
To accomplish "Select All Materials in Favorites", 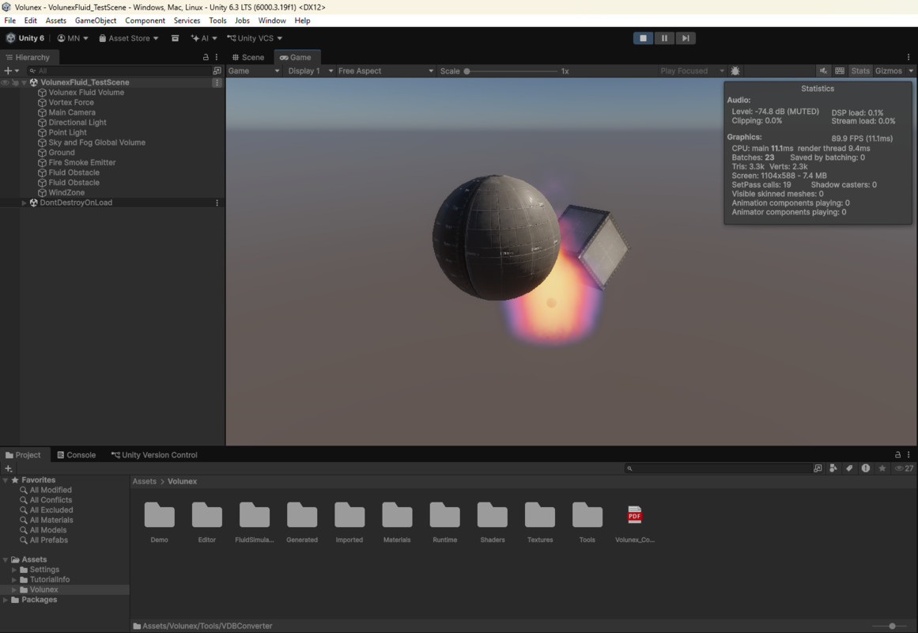I will pos(51,520).
